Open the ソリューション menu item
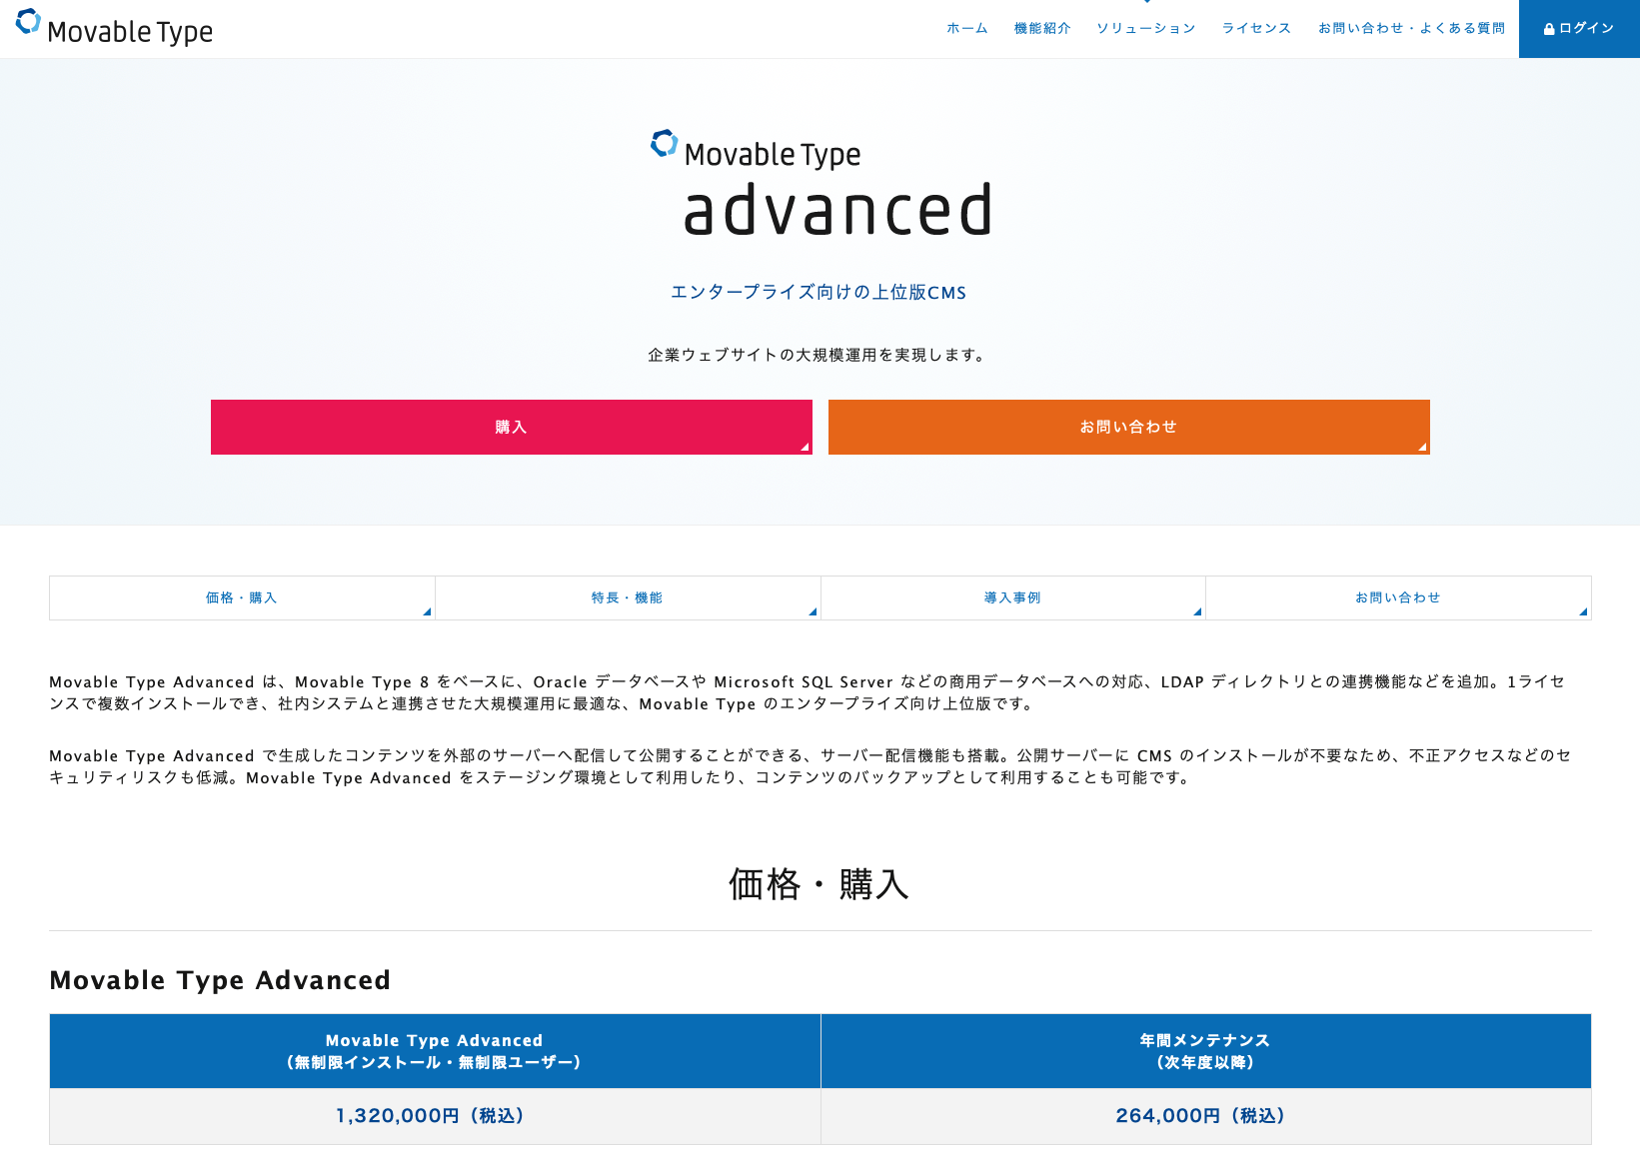Viewport: 1640px width, 1172px height. click(1146, 28)
